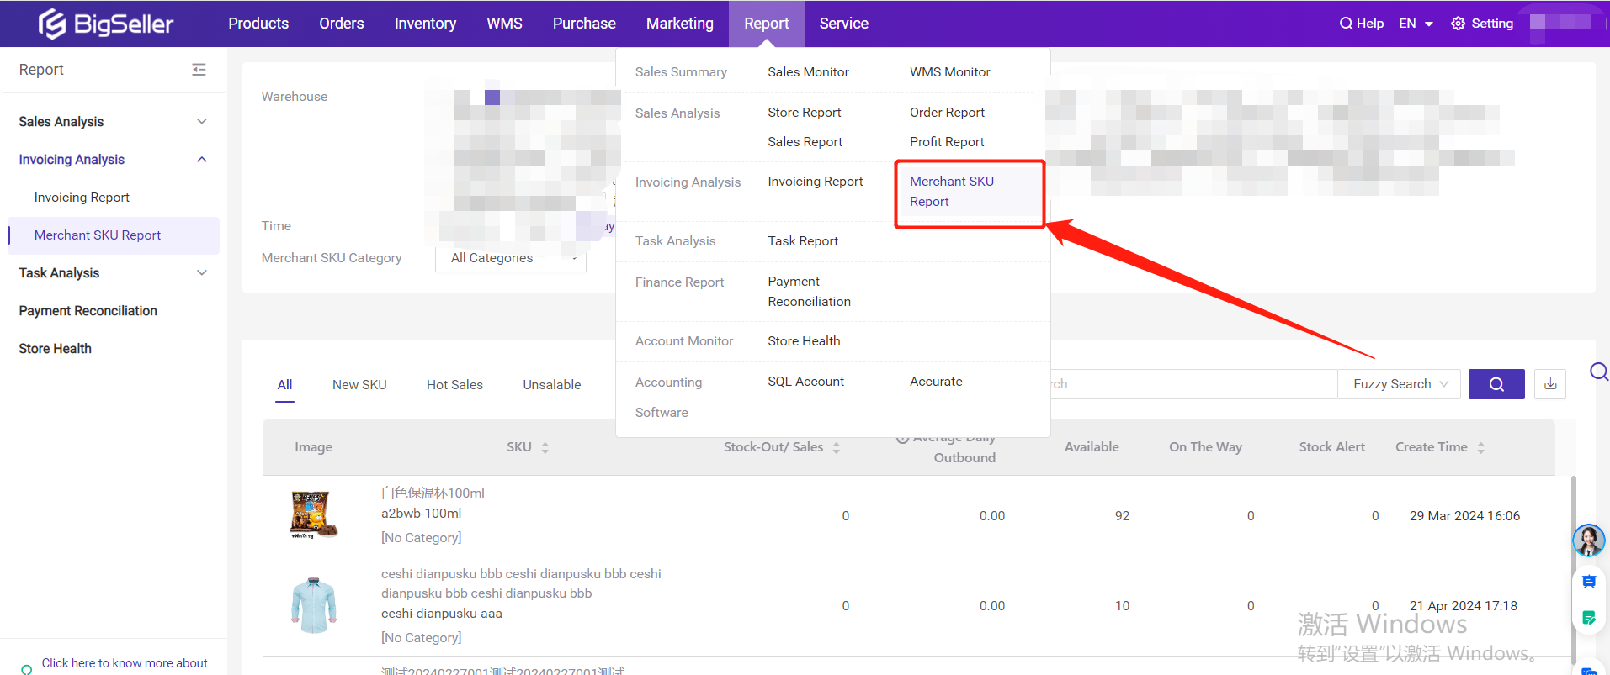Switch to the Hot Sales tab
This screenshot has height=675, width=1610.
click(454, 385)
